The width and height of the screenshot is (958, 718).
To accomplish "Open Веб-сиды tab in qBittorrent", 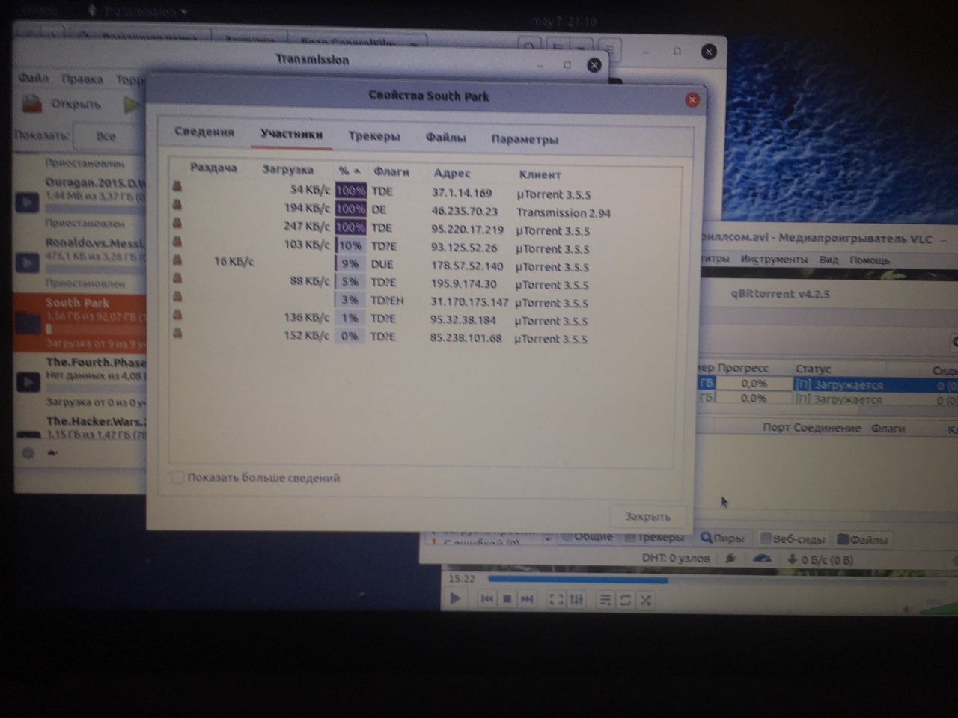I will [792, 538].
